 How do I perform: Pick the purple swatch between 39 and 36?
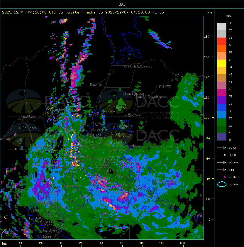(222, 100)
